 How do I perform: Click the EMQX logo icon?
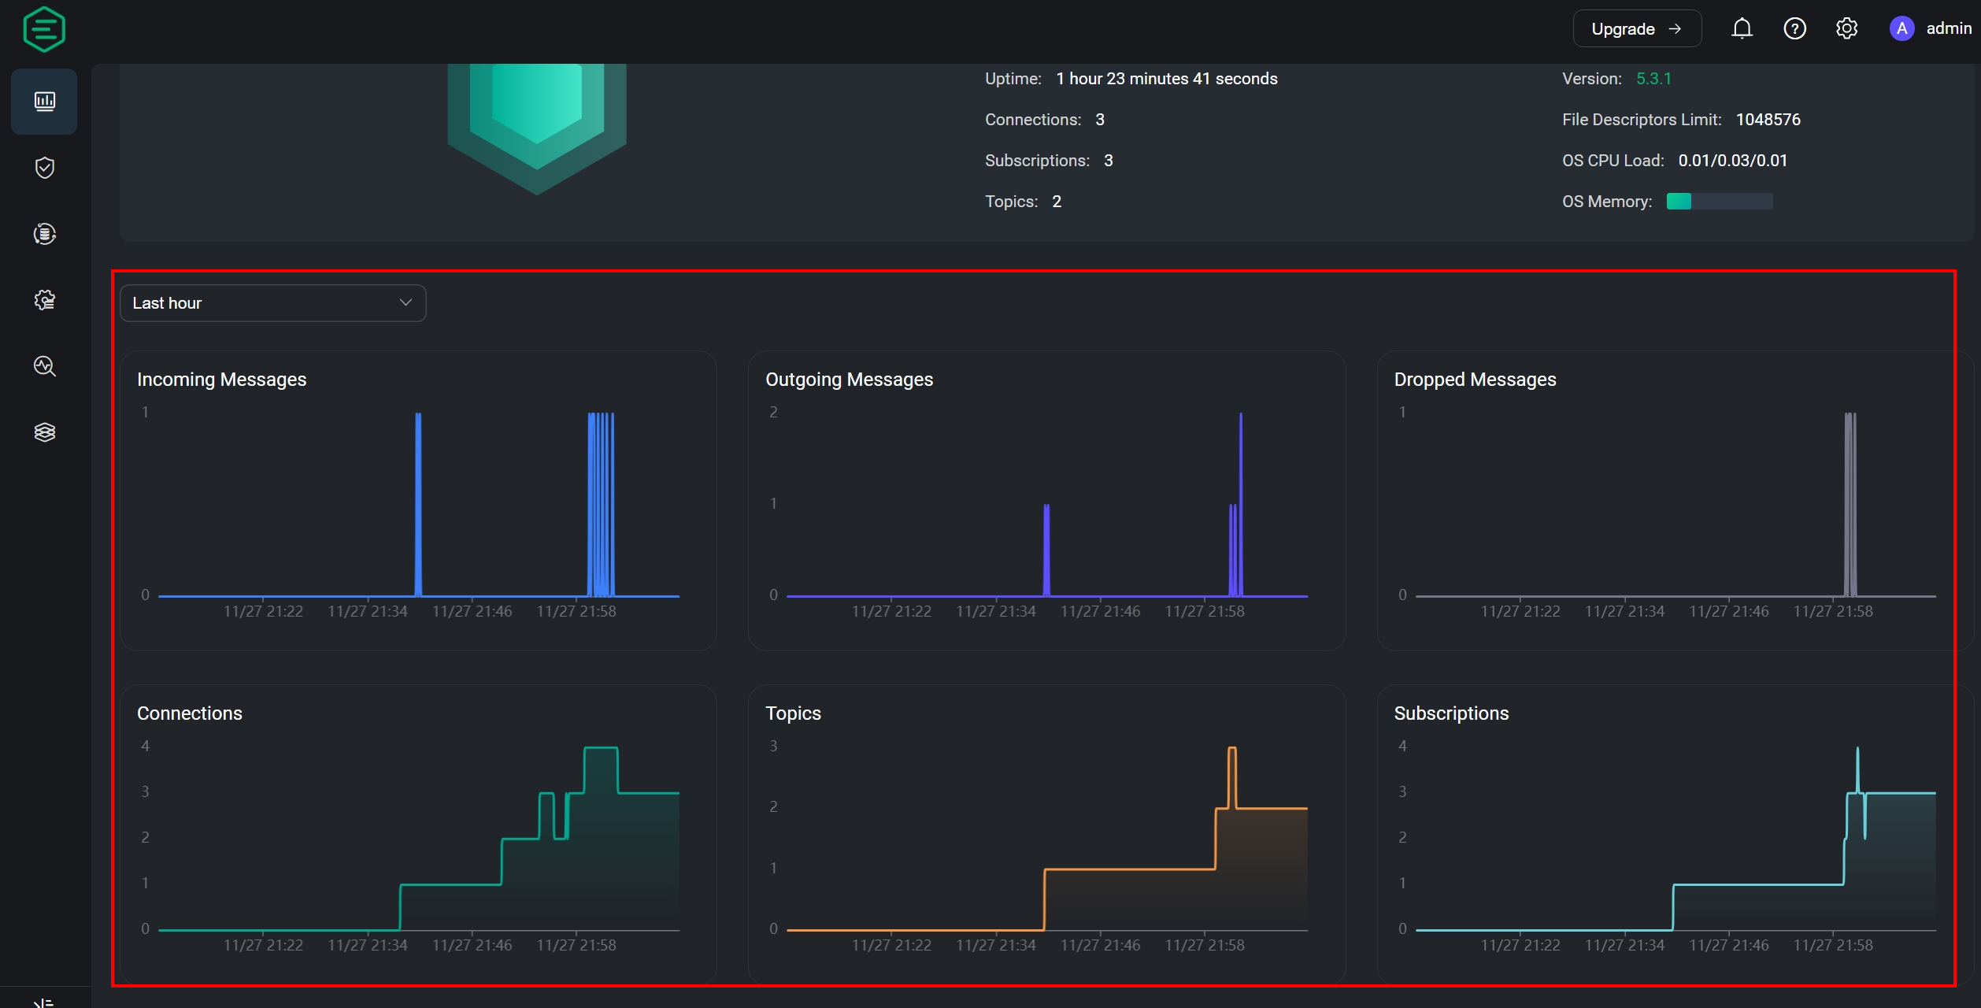tap(44, 29)
